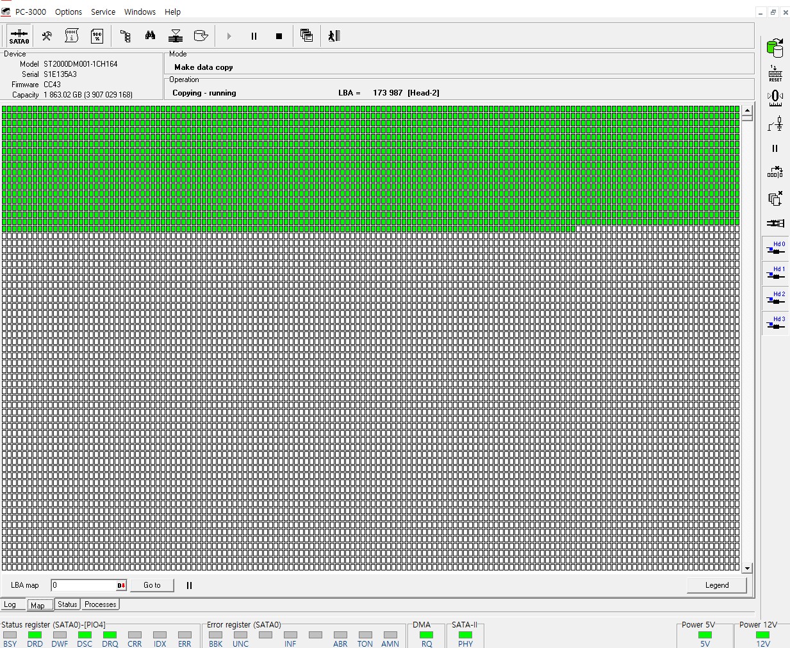Click the exit running-man icon

(x=334, y=36)
